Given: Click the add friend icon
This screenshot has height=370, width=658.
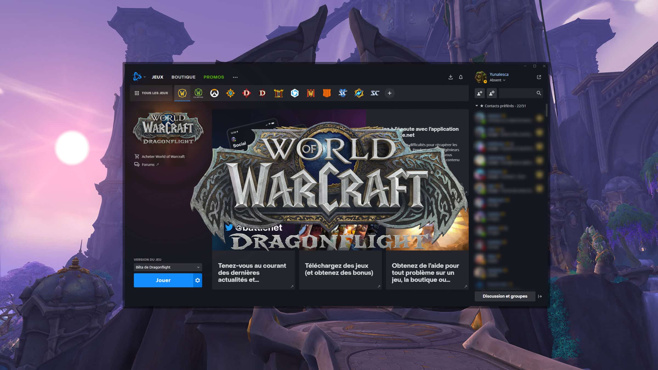Looking at the screenshot, I should pos(480,93).
